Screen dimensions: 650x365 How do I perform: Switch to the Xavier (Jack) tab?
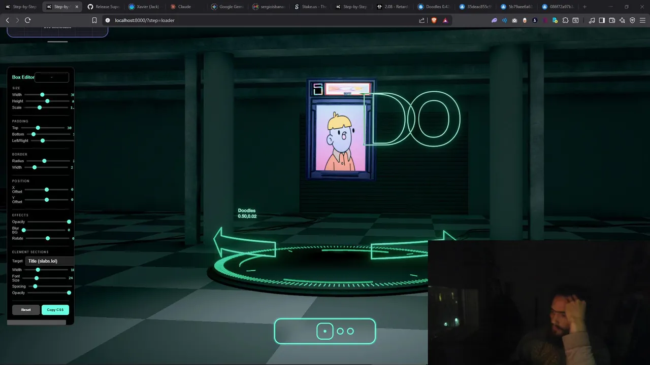144,7
